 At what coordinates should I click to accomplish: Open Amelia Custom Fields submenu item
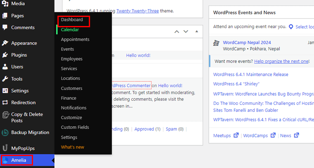tap(75, 127)
